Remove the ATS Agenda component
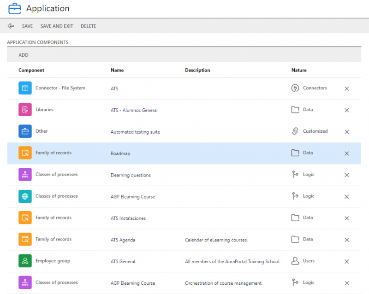Screen dimensions: 369x294 (347, 240)
